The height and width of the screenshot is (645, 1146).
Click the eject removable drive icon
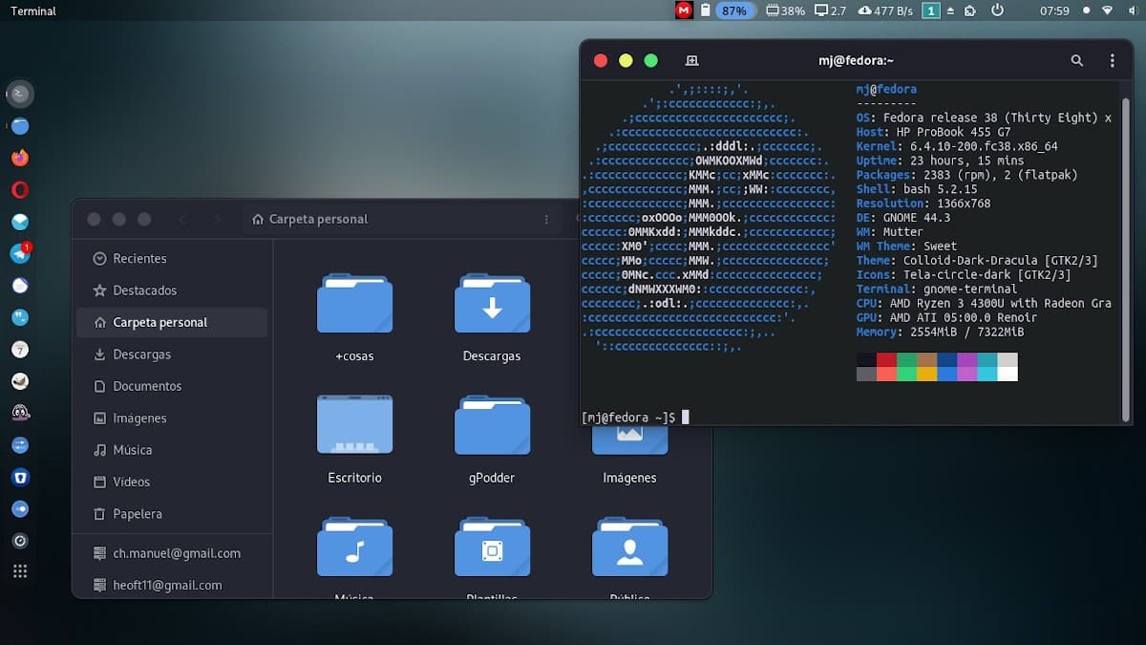point(951,11)
